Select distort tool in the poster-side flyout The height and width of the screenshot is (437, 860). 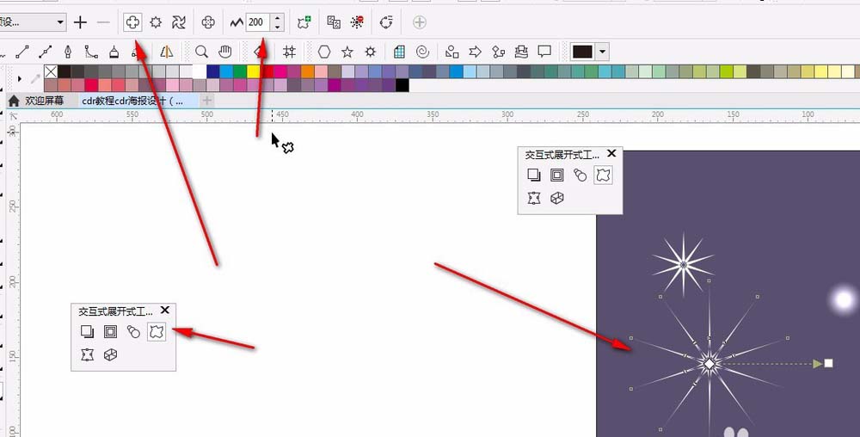[604, 175]
